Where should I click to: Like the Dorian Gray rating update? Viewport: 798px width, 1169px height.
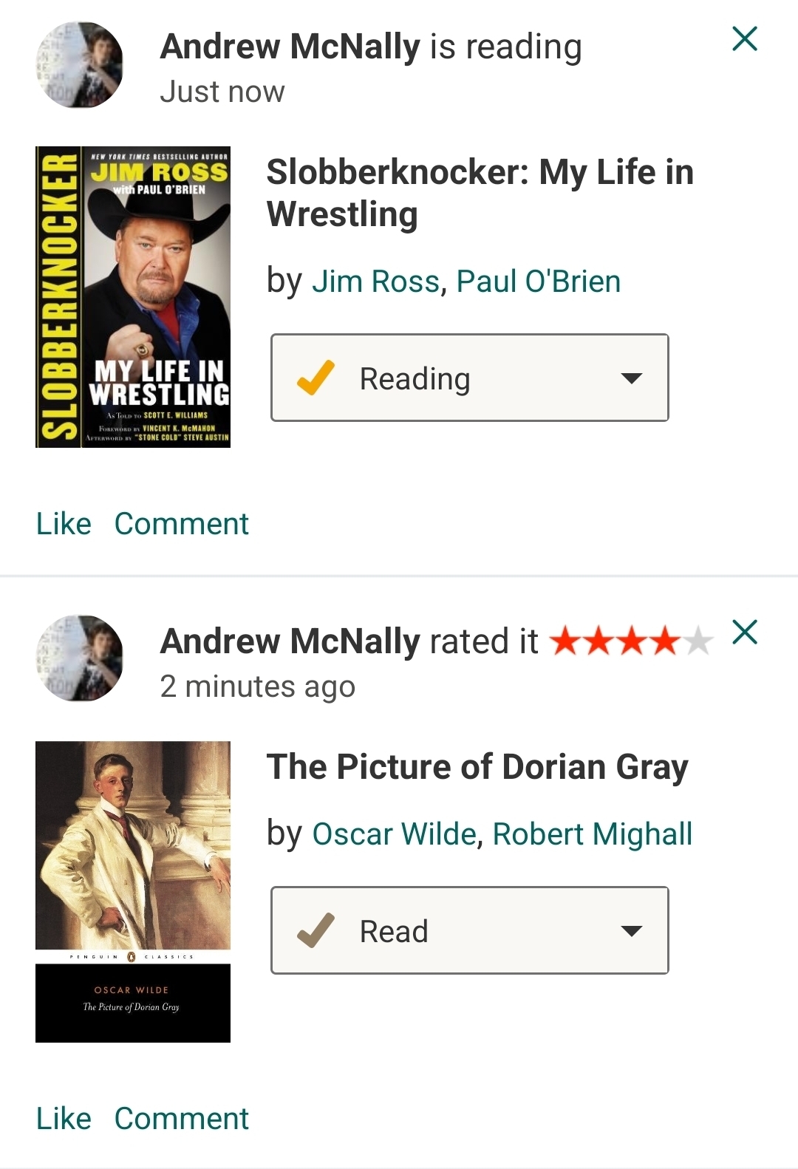click(64, 1118)
